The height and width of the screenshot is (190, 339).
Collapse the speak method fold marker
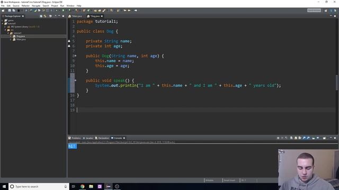tap(75, 80)
